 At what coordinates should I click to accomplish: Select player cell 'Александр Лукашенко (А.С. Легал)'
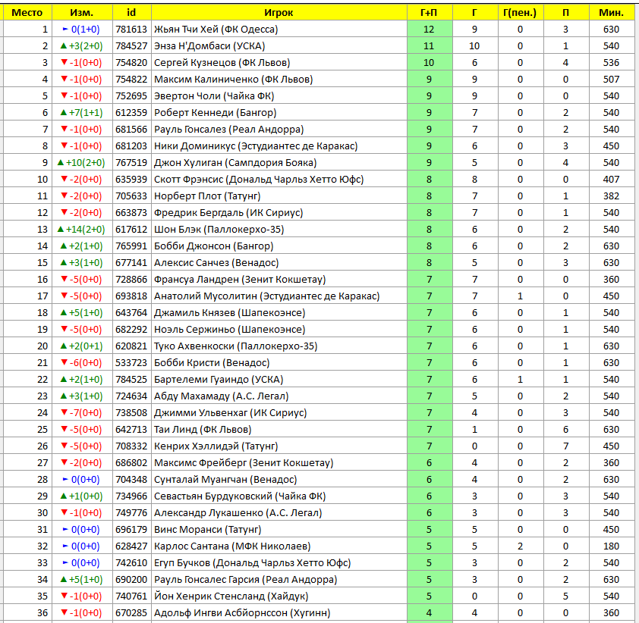click(x=279, y=513)
